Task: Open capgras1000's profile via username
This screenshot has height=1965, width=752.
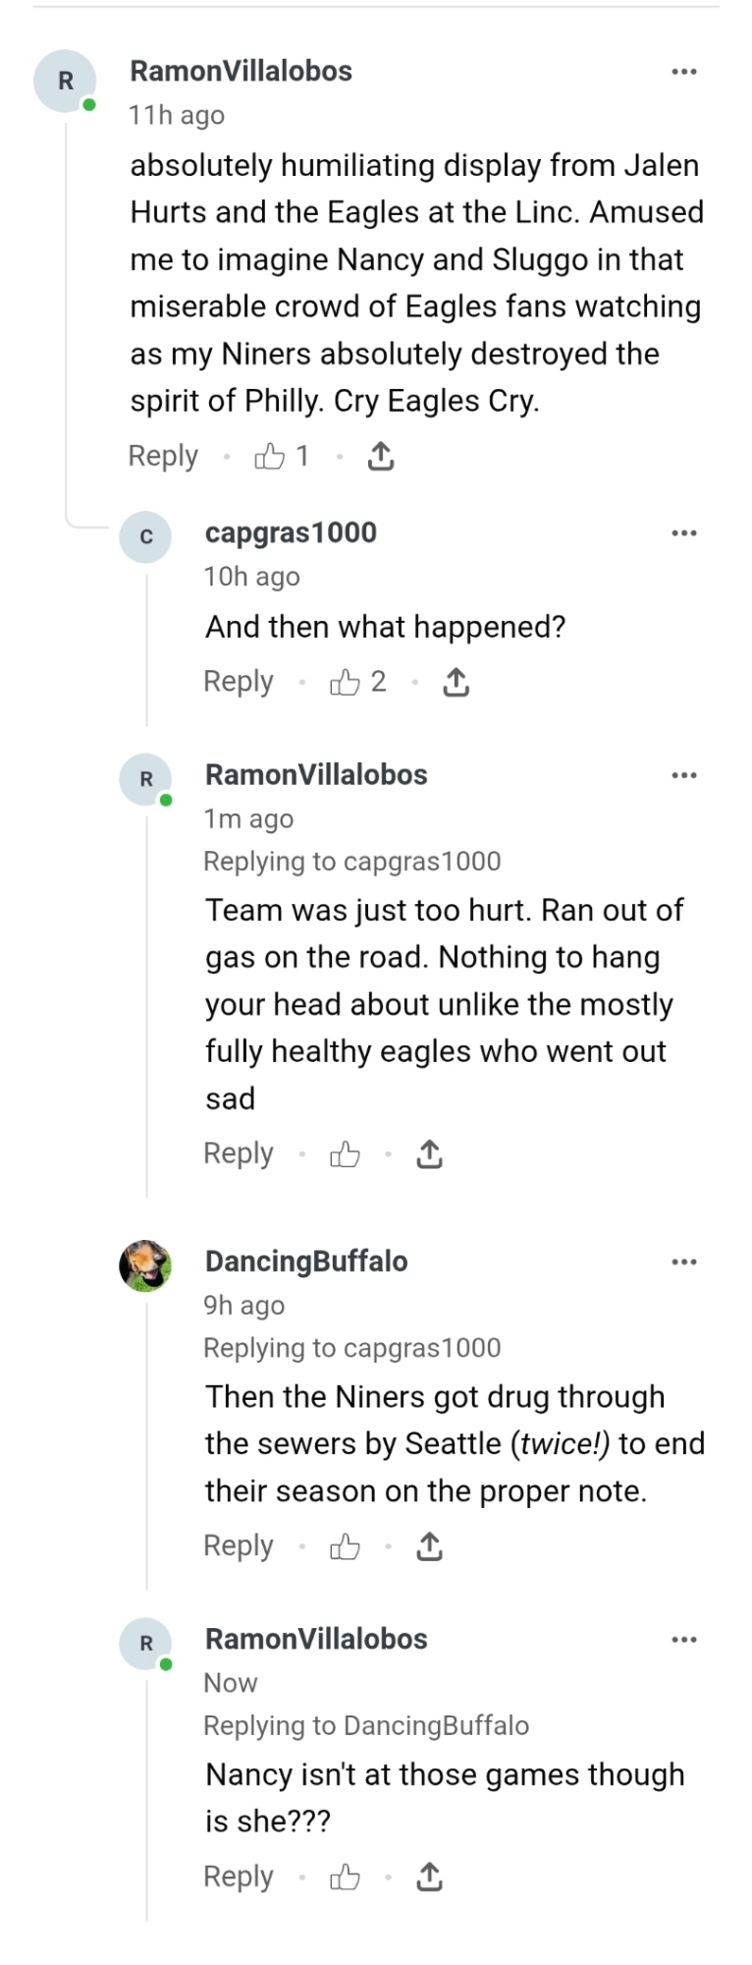Action: tap(291, 533)
